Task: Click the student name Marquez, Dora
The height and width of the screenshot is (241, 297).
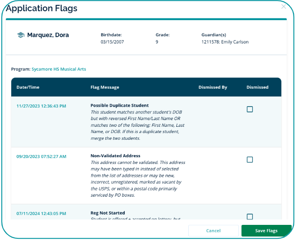Action: pos(48,35)
